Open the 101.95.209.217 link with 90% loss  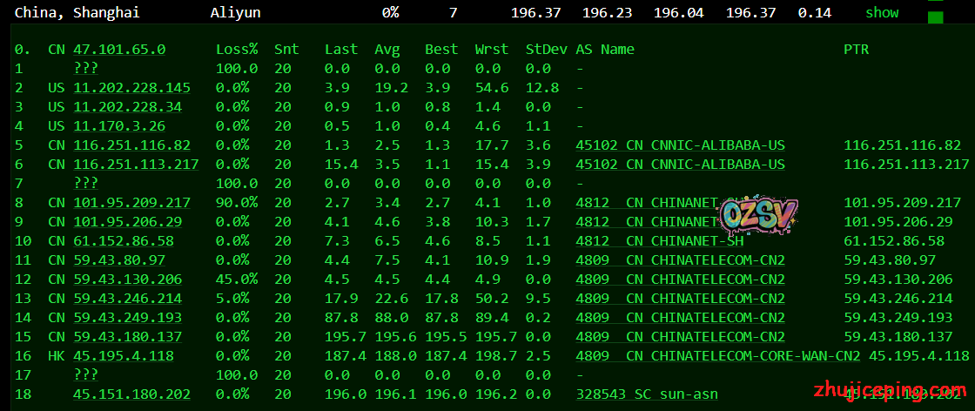point(131,203)
